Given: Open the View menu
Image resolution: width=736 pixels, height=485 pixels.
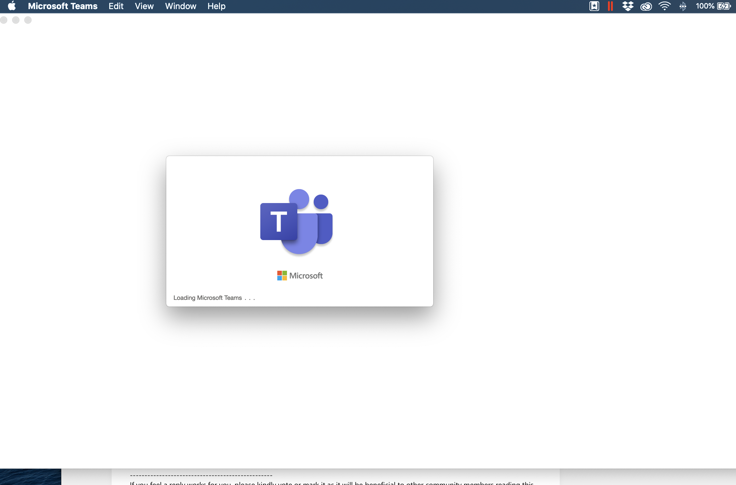Looking at the screenshot, I should click(144, 6).
